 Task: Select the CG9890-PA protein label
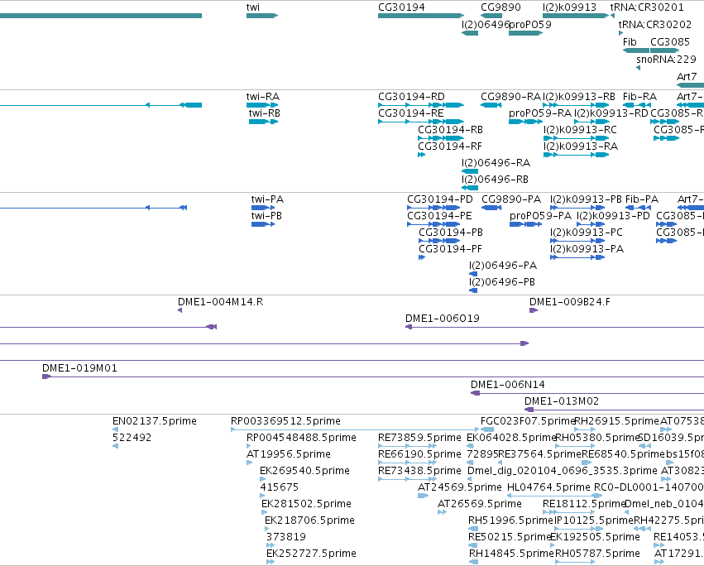(x=511, y=199)
